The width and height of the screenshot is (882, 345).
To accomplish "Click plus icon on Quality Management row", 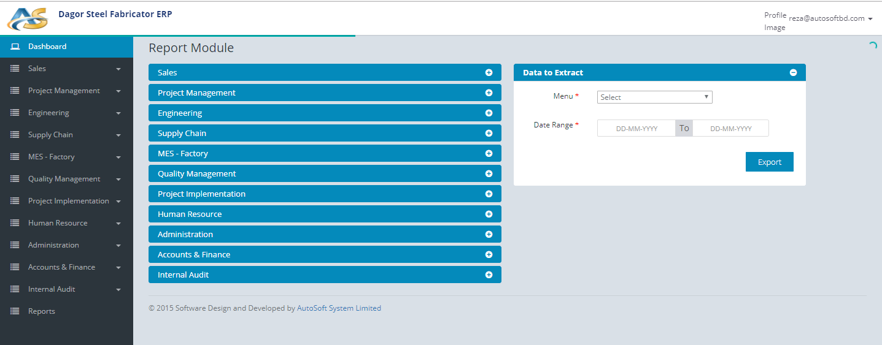I will point(489,173).
